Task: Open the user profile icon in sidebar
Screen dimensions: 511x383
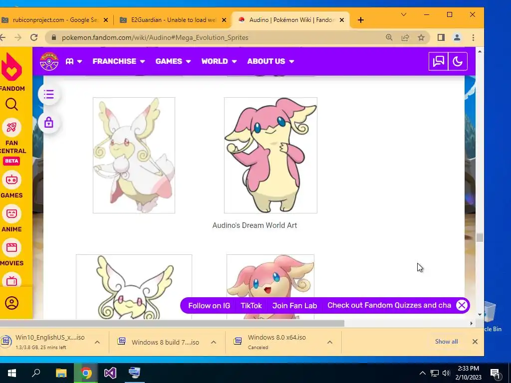Action: pyautogui.click(x=12, y=303)
